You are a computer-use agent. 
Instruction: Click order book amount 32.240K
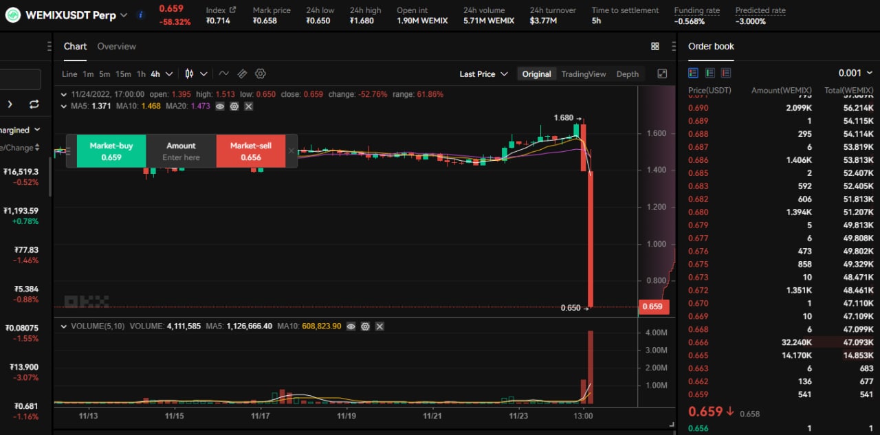pos(797,342)
